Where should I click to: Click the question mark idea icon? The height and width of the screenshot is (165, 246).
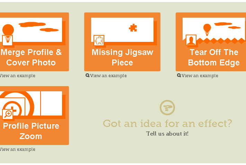(x=167, y=108)
